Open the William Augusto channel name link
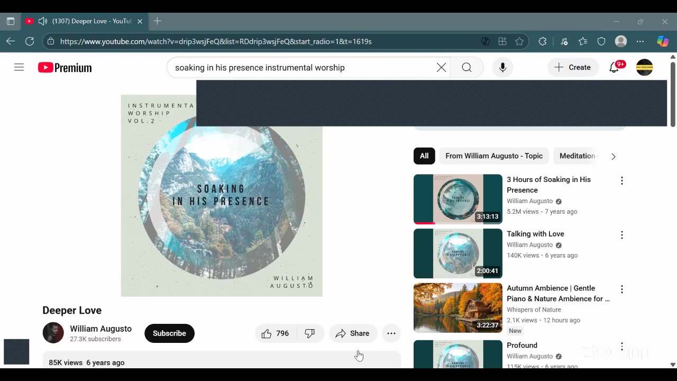 (x=100, y=329)
